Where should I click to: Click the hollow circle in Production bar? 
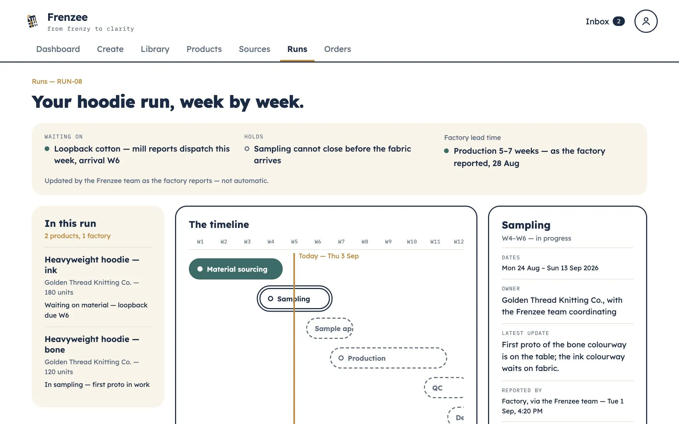click(x=341, y=358)
